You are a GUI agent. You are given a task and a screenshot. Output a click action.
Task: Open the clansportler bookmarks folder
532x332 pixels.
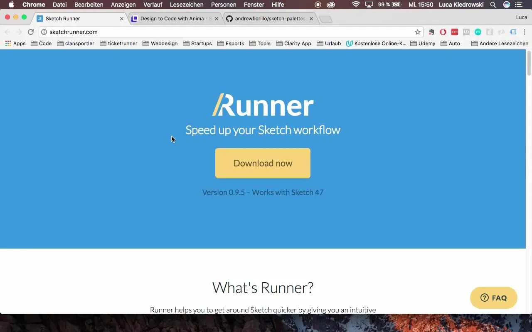pyautogui.click(x=76, y=43)
